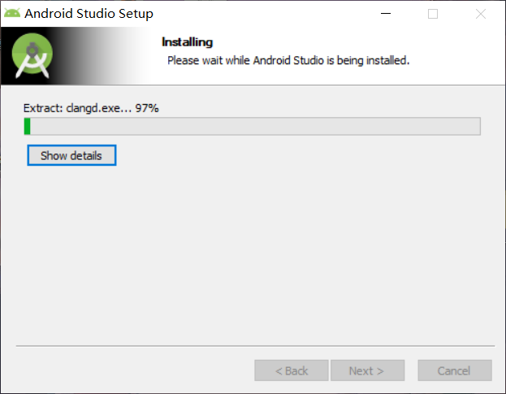The width and height of the screenshot is (506, 394).
Task: Click the separator line above navigation buttons
Action: (255, 346)
